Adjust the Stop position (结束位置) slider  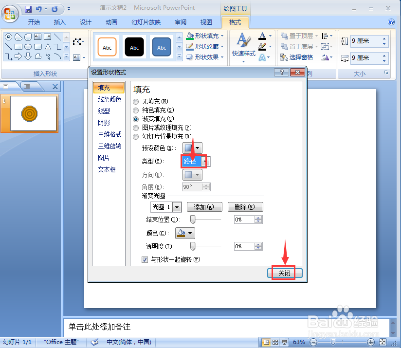(x=193, y=220)
